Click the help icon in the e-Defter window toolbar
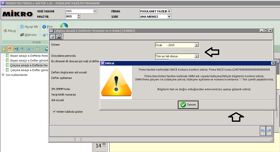Image resolution: width=280 pixels, height=152 pixels. click(53, 37)
